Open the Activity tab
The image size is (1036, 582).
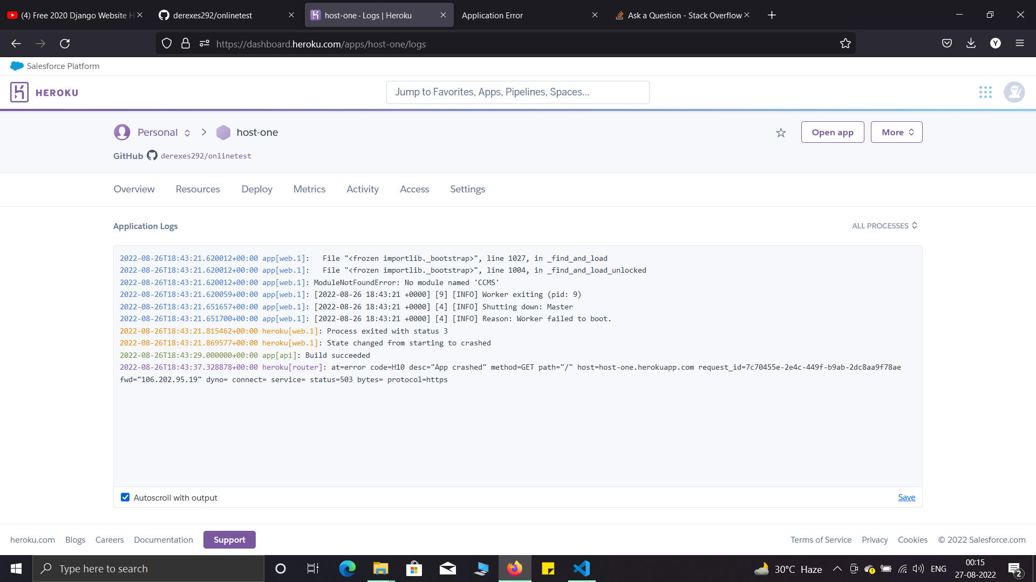point(363,189)
